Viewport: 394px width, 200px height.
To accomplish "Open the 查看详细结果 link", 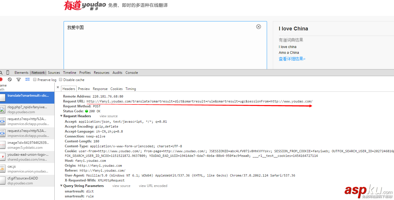I will coord(292,58).
